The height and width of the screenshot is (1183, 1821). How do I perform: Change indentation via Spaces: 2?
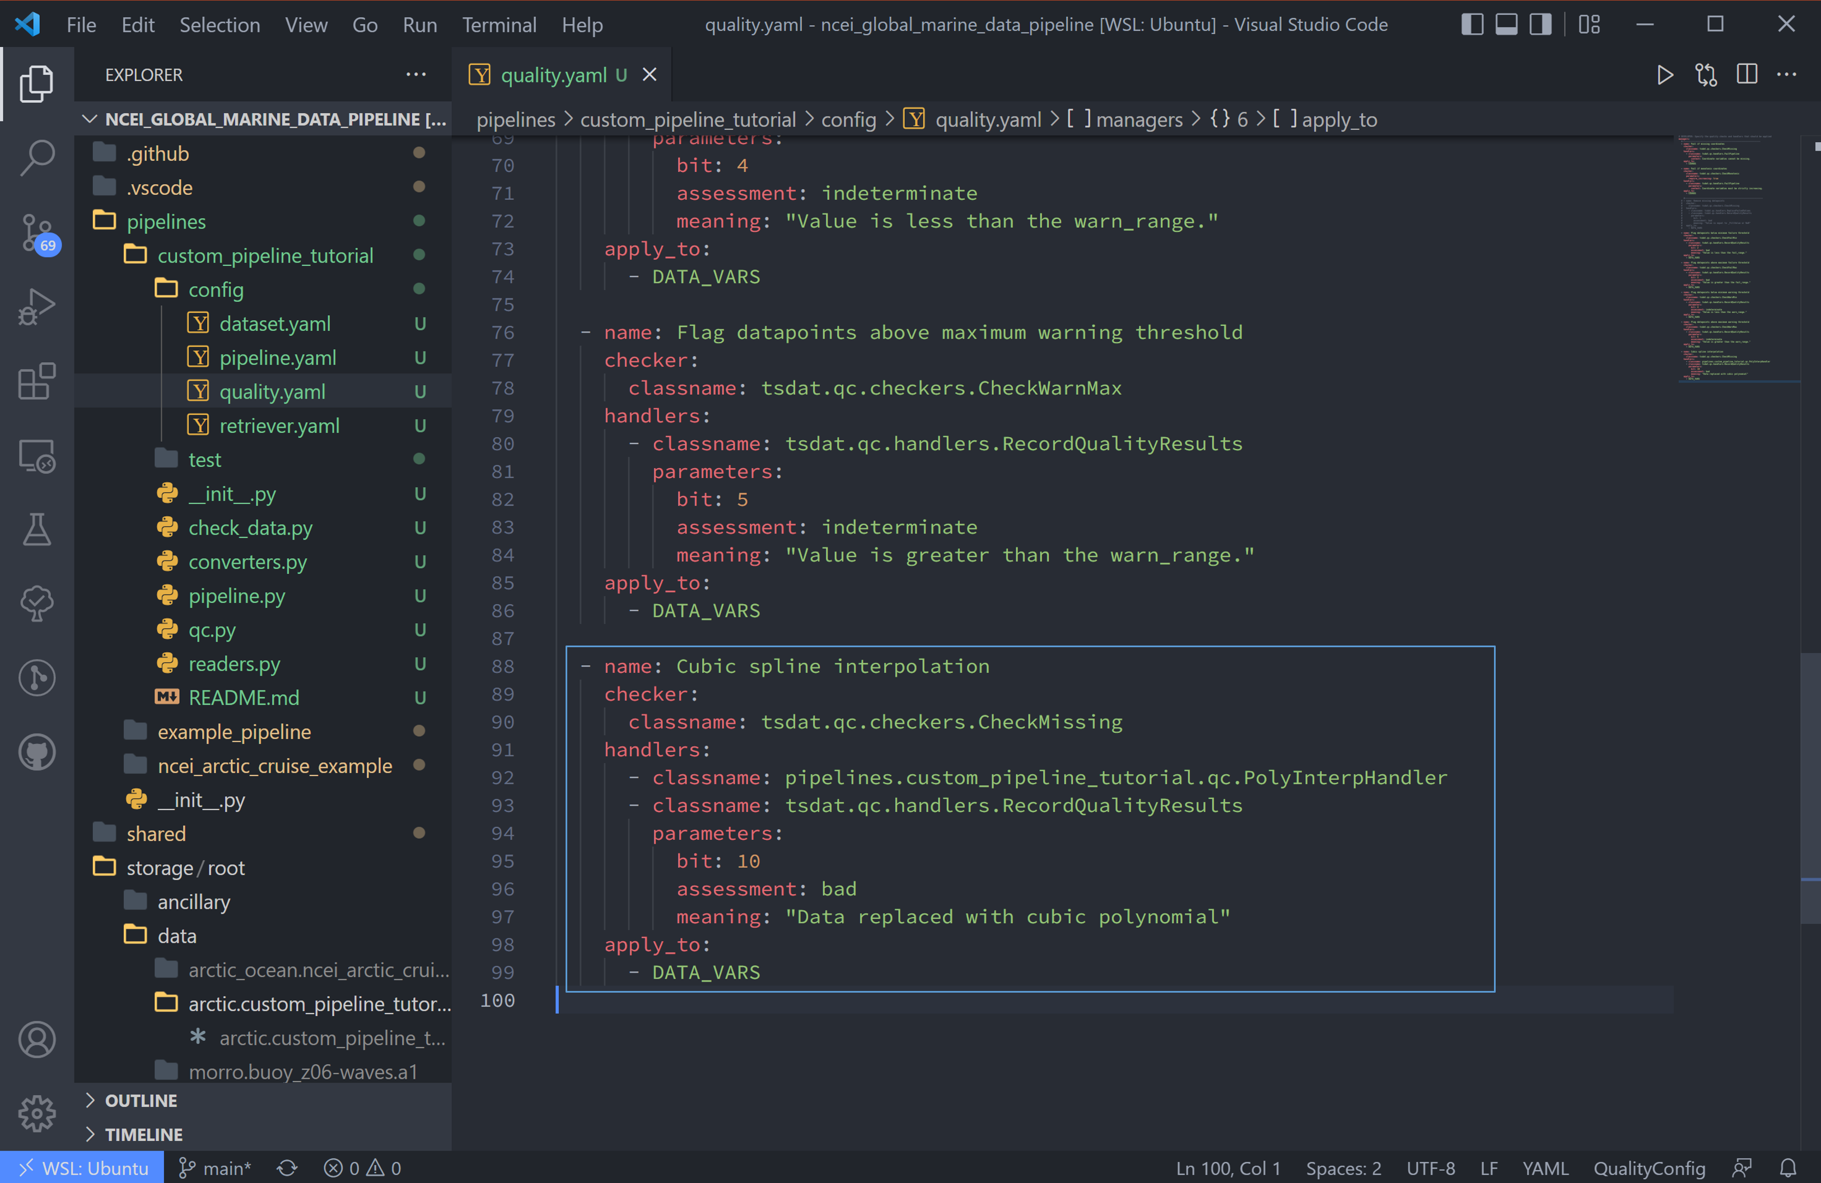coord(1343,1168)
